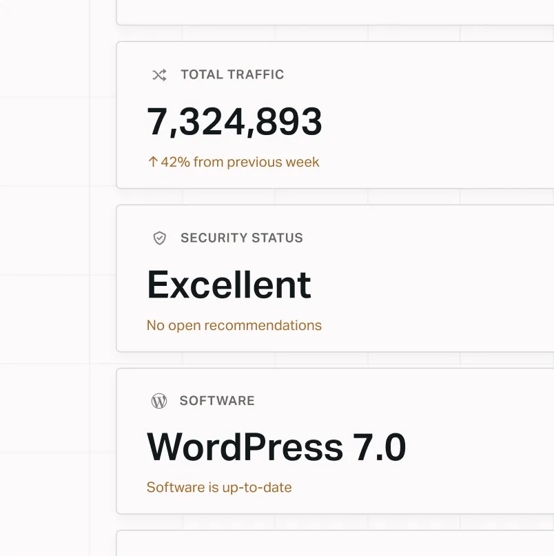Select the SECURITY STATUS label
This screenshot has width=554, height=556.
coord(242,238)
